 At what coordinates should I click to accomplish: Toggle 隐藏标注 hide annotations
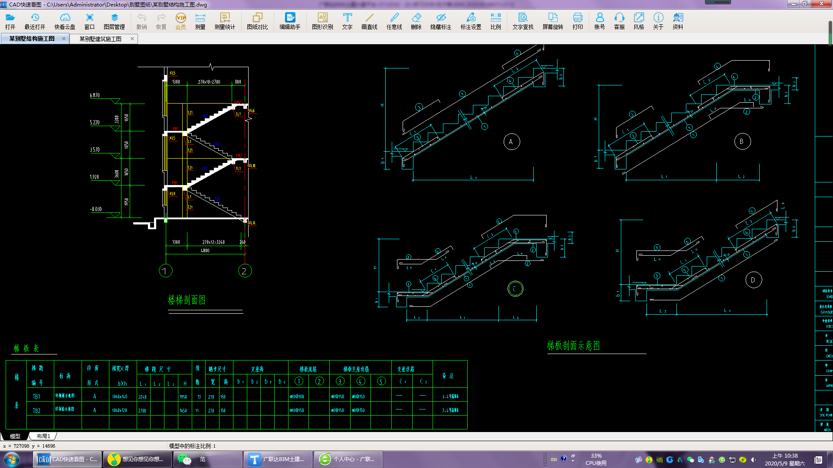(441, 21)
